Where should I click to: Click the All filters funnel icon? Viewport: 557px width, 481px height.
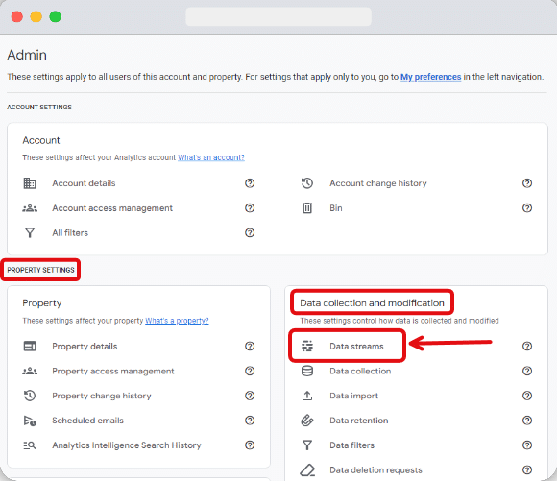pyautogui.click(x=30, y=233)
